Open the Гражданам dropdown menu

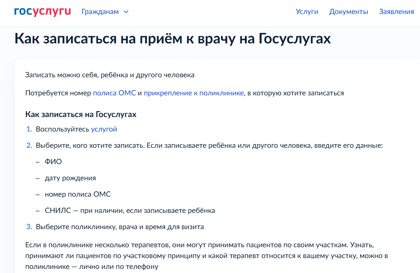point(100,12)
